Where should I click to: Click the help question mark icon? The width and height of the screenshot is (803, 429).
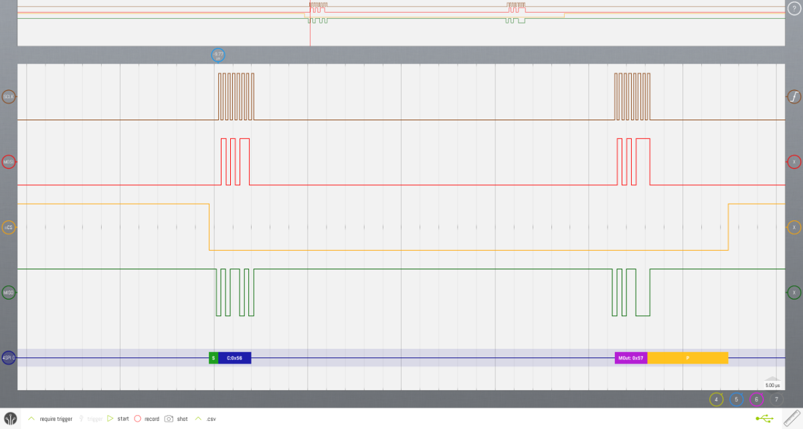coord(794,8)
